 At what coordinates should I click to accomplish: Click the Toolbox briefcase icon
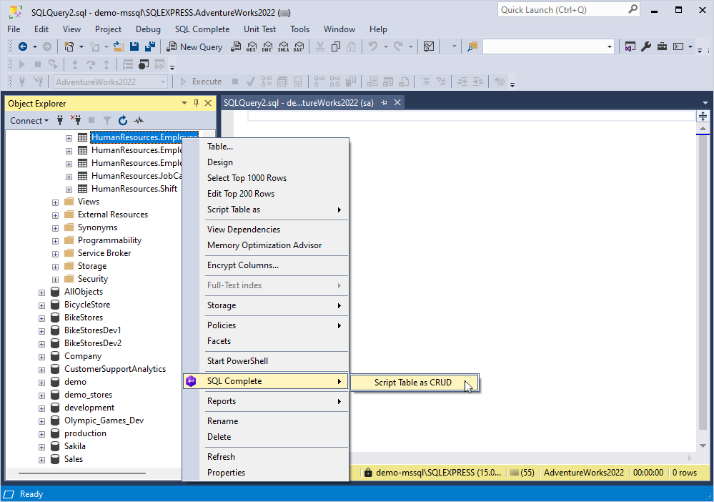pyautogui.click(x=662, y=46)
